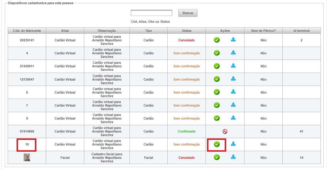Click download icon in row code 9
Image resolution: width=327 pixels, height=170 pixels.
(233, 118)
